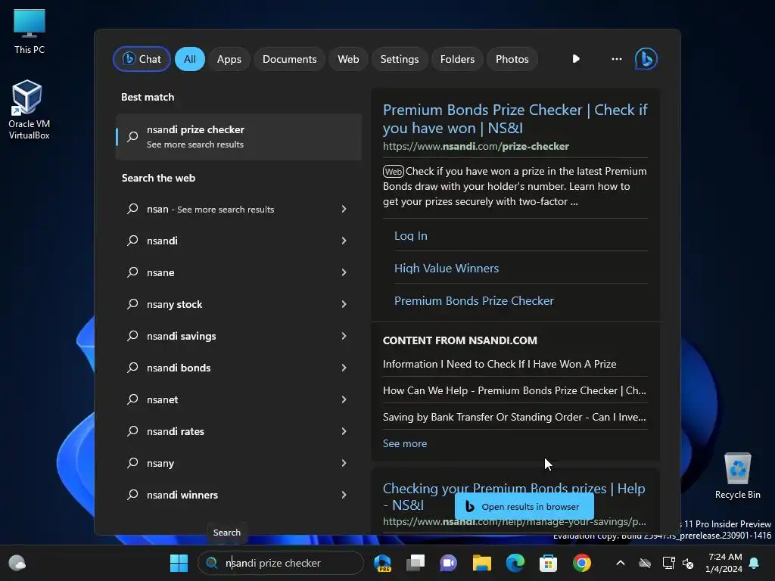Expand the nsandi suggestion chevron
The image size is (775, 581).
point(344,241)
